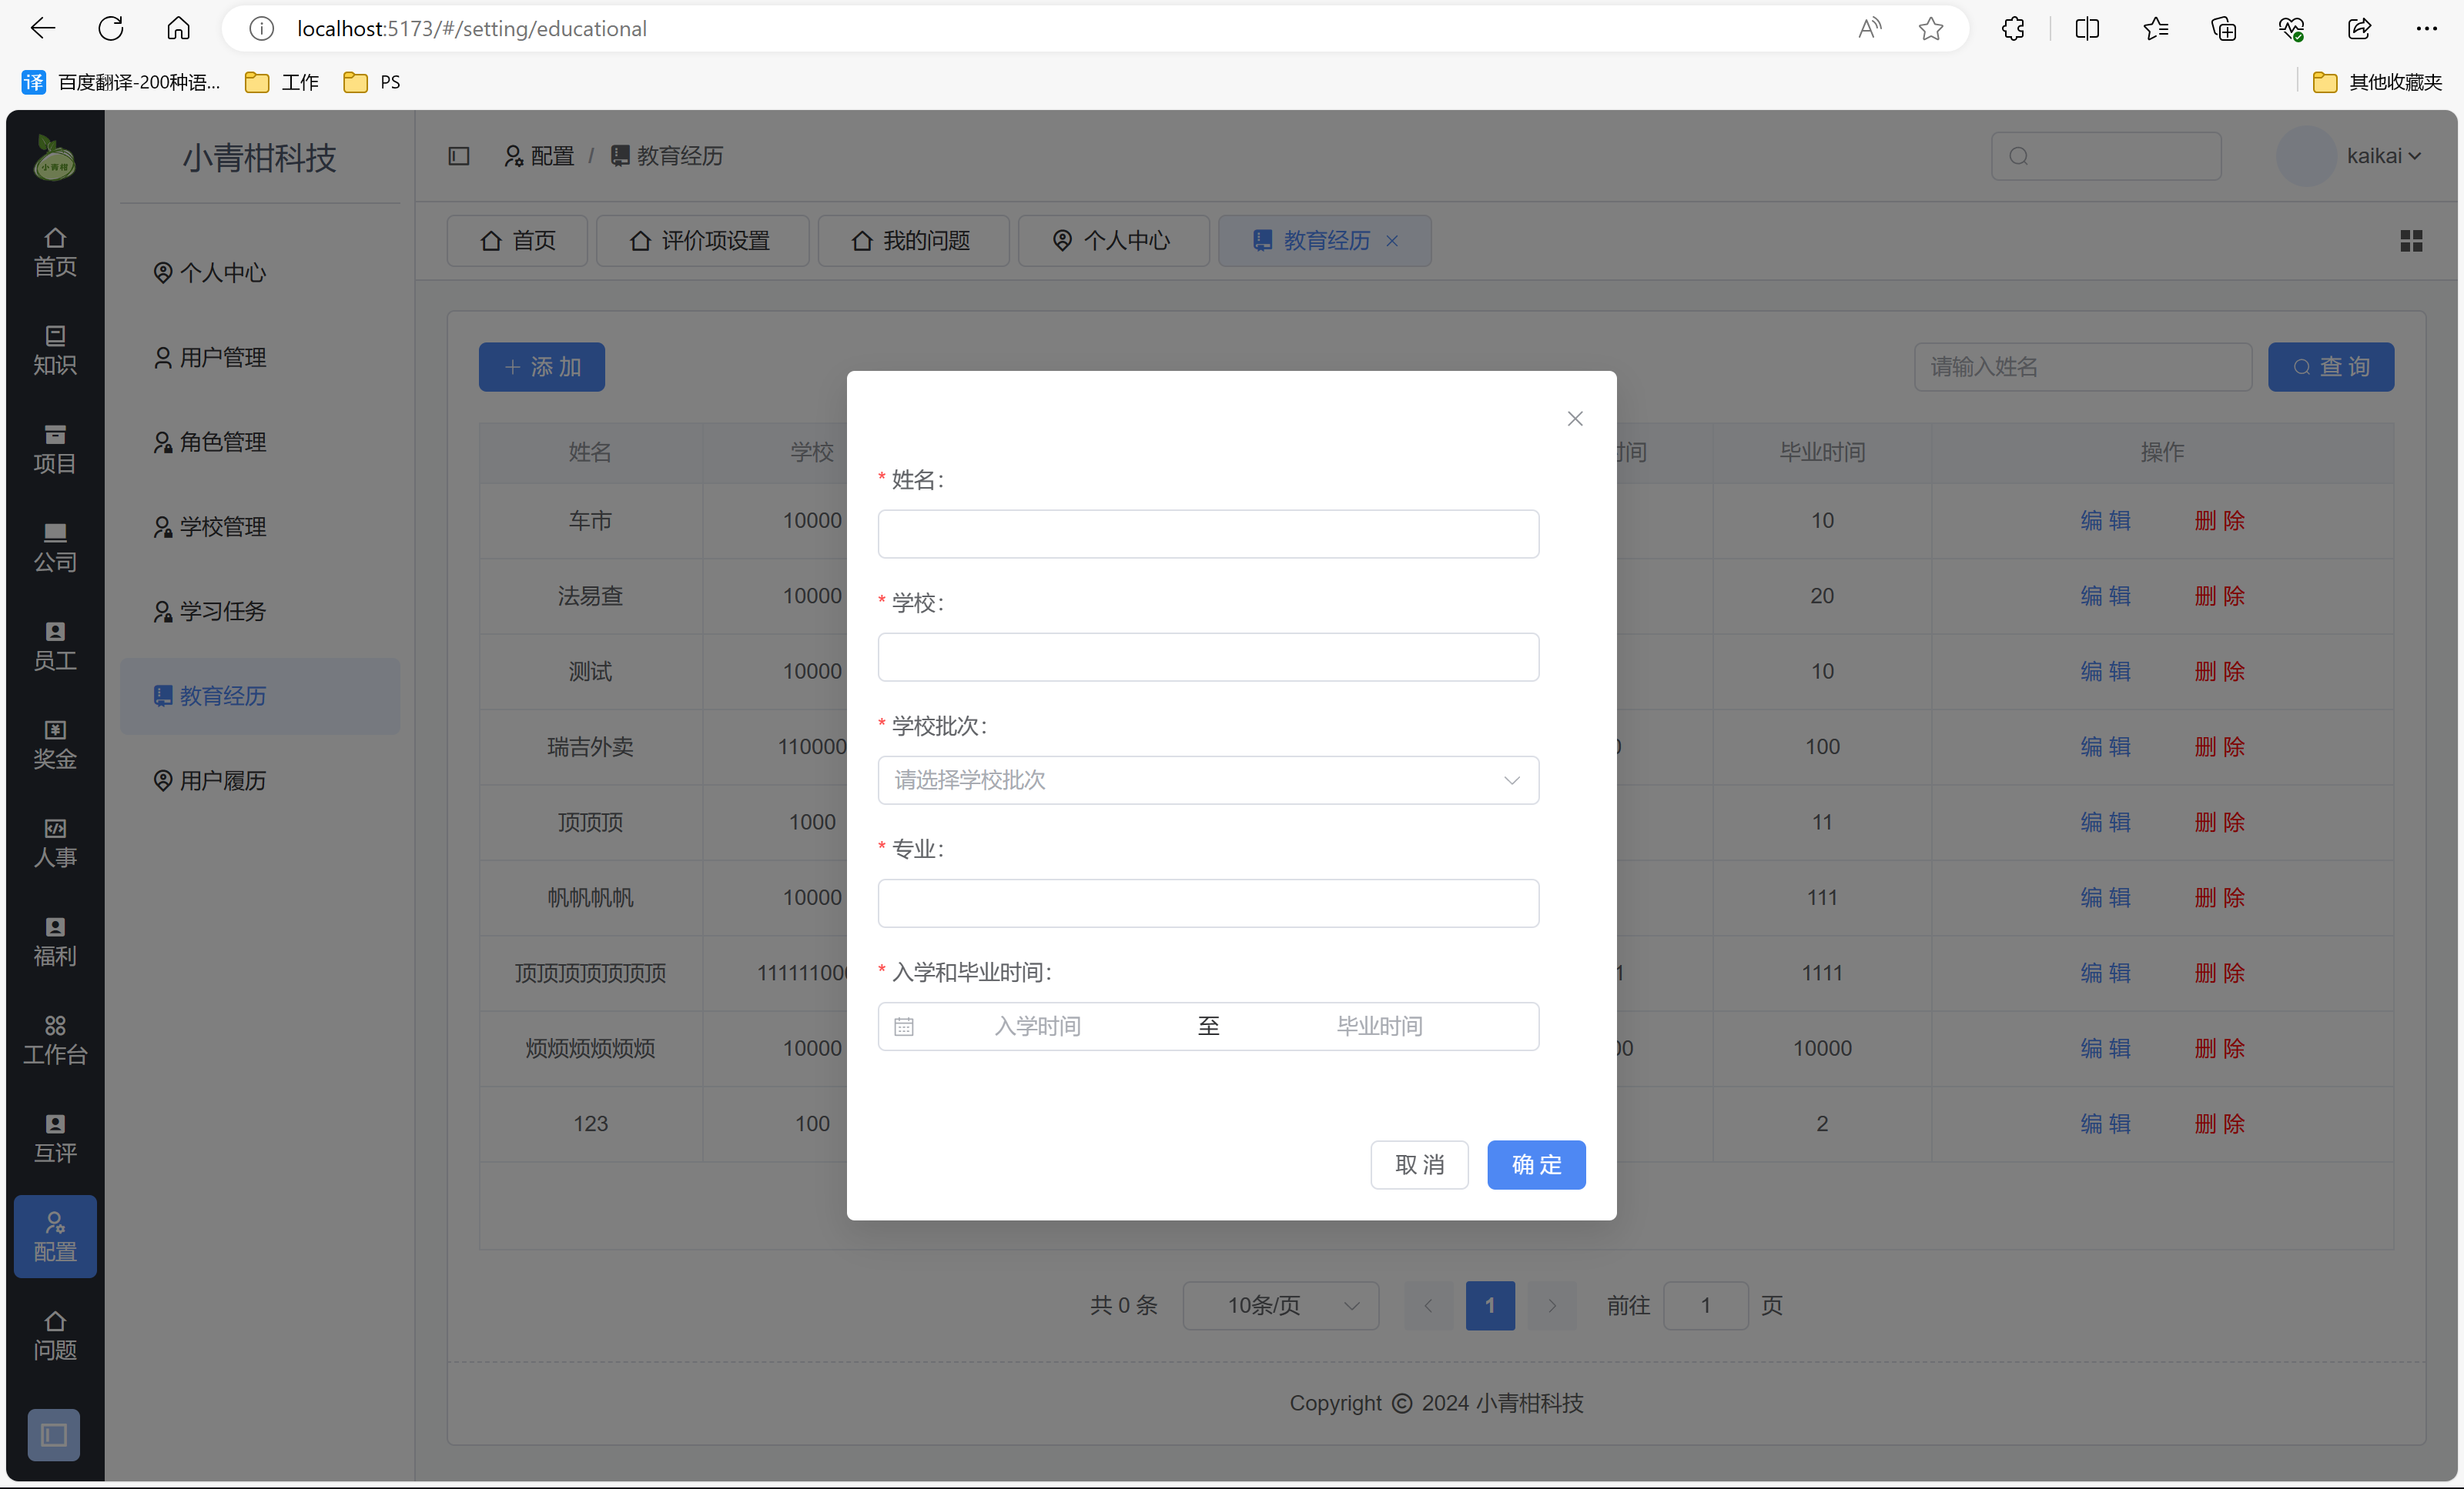Open 角色管理 in the settings menu
Screen dimensions: 2464x1489
coord(260,442)
